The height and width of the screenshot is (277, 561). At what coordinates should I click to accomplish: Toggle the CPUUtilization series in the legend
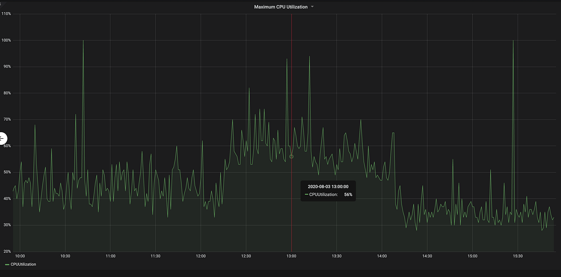pyautogui.click(x=22, y=264)
